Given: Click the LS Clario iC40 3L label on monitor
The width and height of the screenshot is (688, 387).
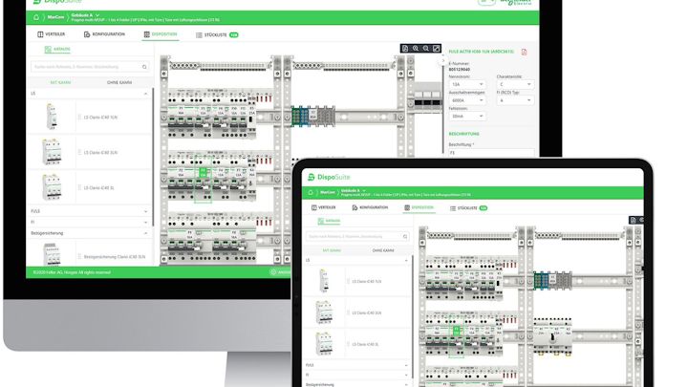Looking at the screenshot, I should 98,188.
